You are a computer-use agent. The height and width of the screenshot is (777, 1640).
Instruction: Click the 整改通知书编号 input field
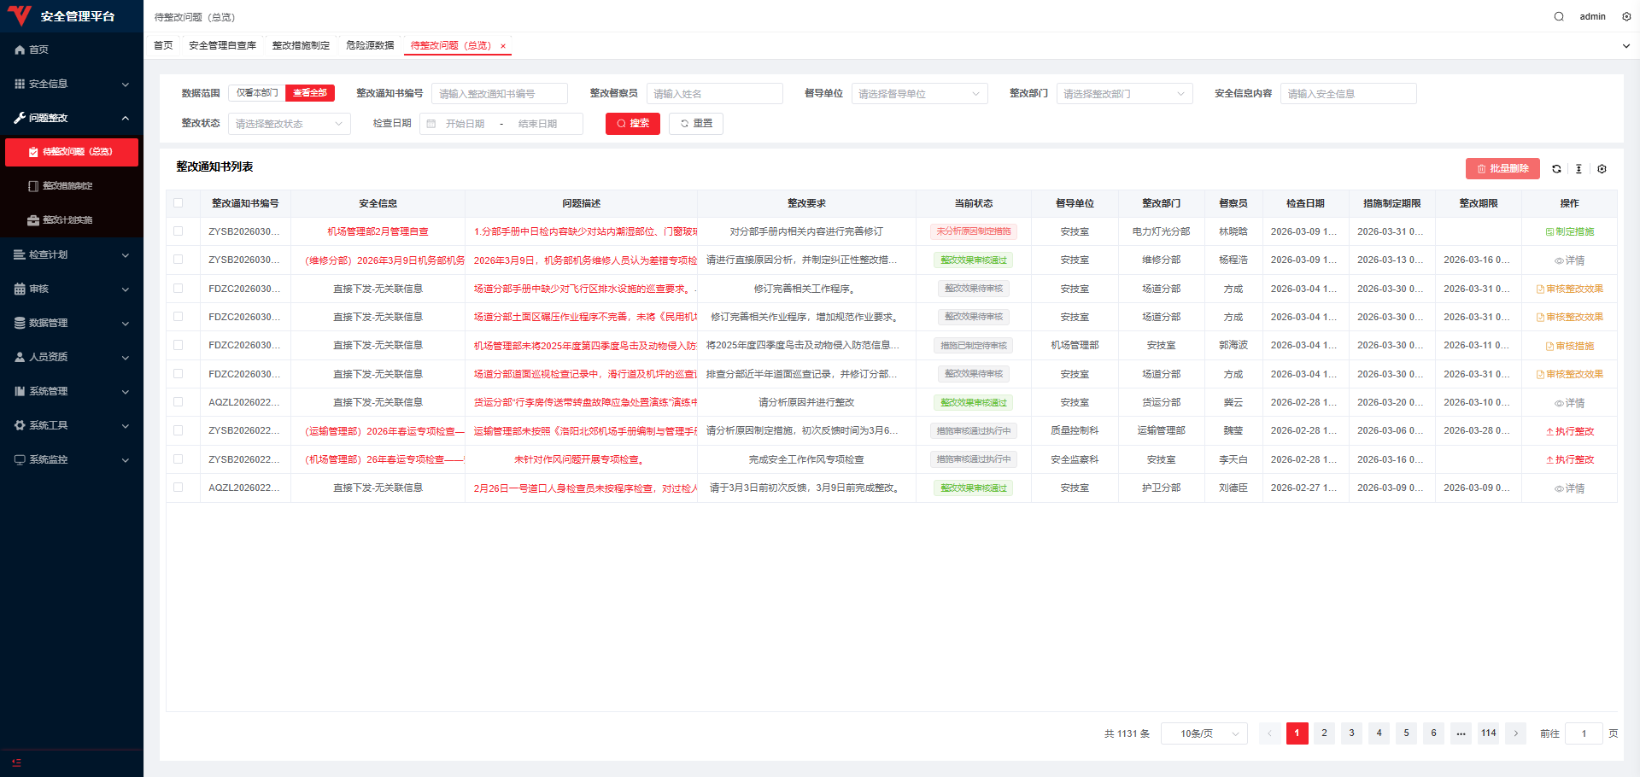499,94
